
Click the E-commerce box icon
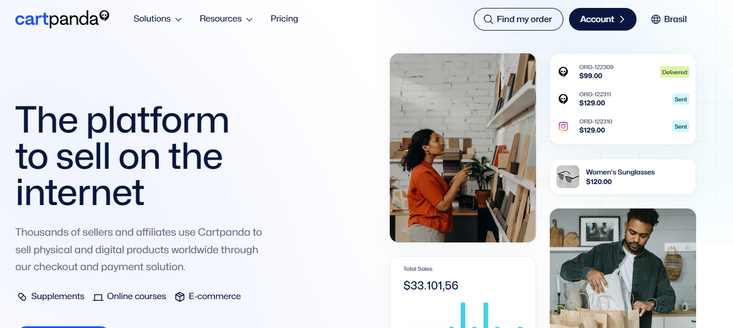pyautogui.click(x=180, y=297)
